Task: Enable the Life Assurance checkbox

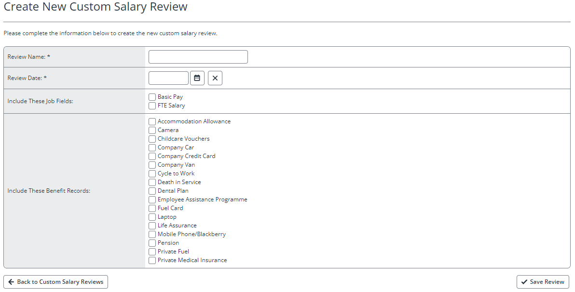Action: tap(152, 226)
